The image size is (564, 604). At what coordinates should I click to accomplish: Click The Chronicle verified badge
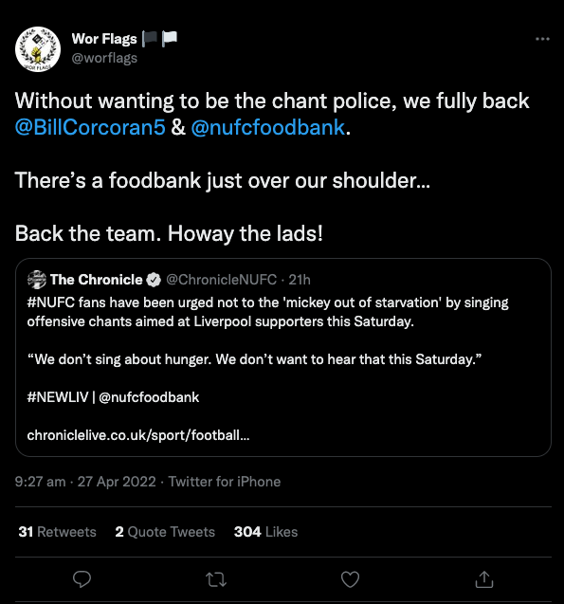point(154,280)
